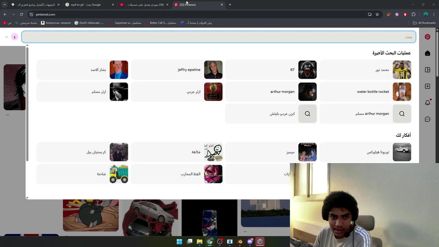
Task: Switch to the التنبيهات first tab
Action: click(x=35, y=4)
